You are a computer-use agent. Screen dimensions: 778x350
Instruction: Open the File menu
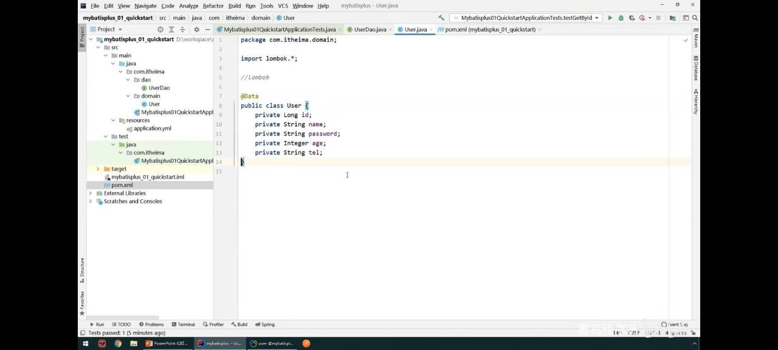coord(95,5)
